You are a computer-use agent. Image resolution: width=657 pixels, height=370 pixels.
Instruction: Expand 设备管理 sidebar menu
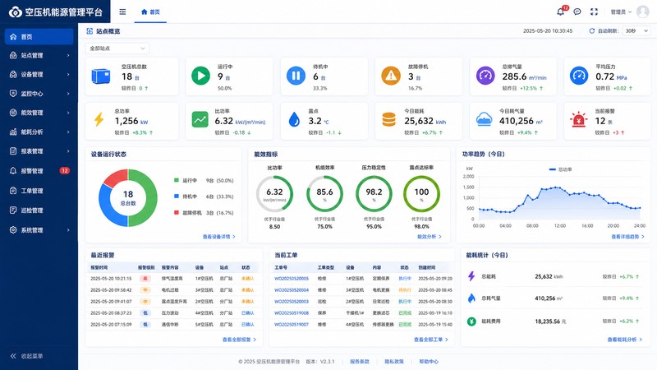39,74
